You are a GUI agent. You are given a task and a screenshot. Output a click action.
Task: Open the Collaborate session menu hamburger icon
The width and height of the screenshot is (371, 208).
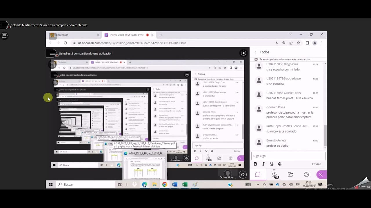click(x=52, y=53)
